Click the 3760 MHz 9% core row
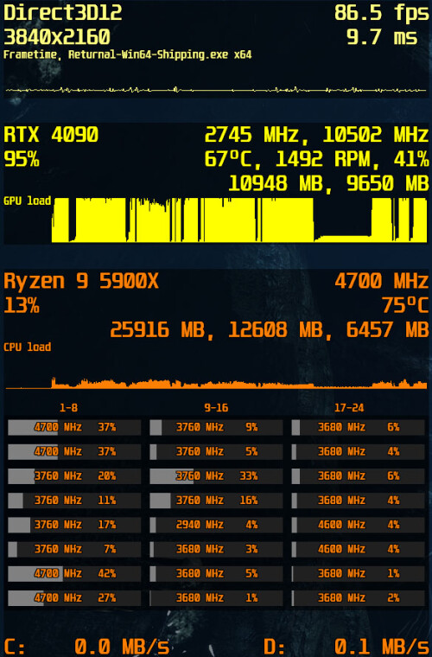The image size is (432, 657). 216,428
